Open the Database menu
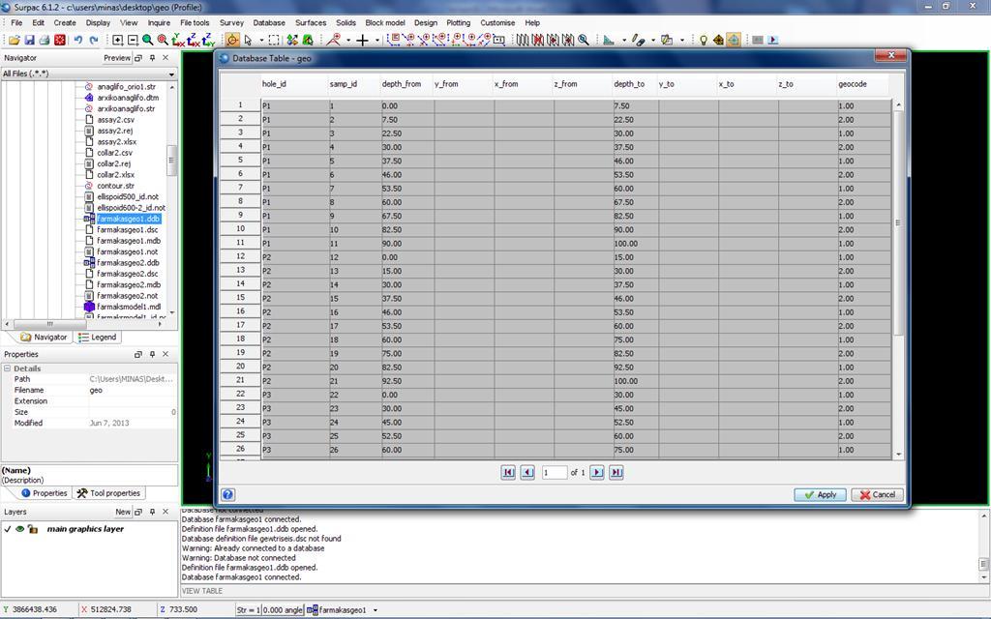991x619 pixels. (269, 23)
